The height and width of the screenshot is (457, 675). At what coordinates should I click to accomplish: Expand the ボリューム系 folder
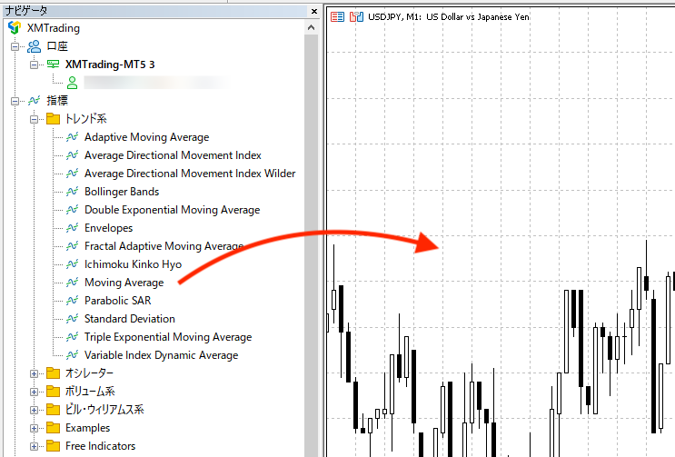pyautogui.click(x=34, y=392)
